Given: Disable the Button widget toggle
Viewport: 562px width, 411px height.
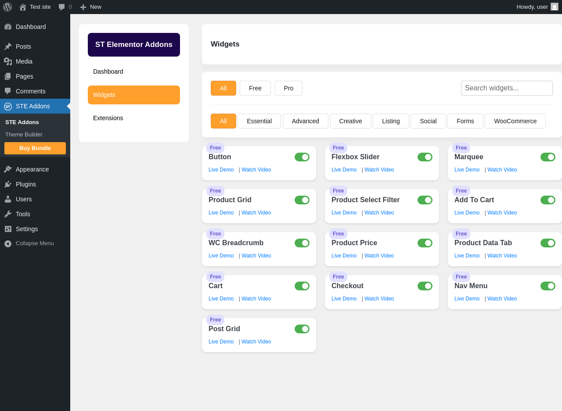Looking at the screenshot, I should click(302, 157).
